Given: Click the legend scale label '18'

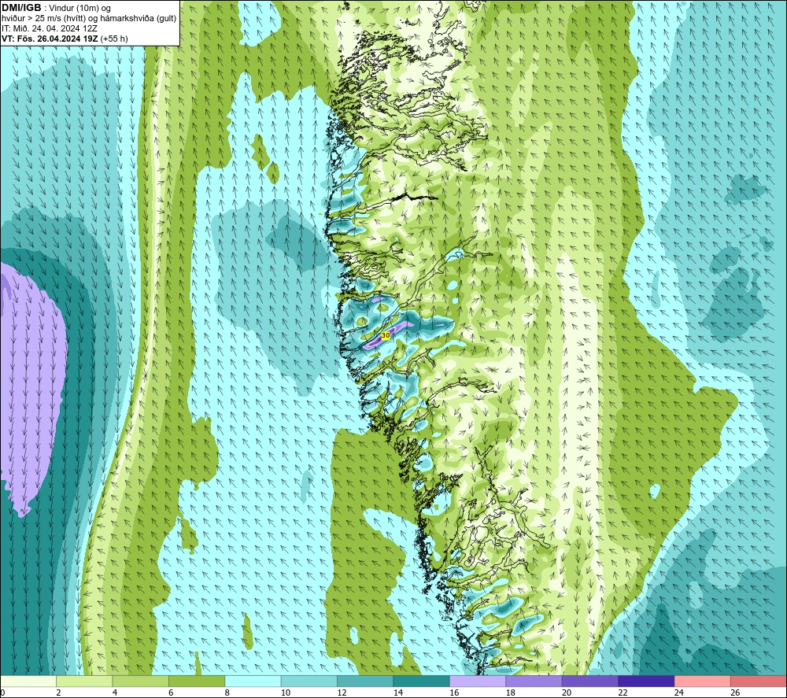Looking at the screenshot, I should tap(511, 692).
